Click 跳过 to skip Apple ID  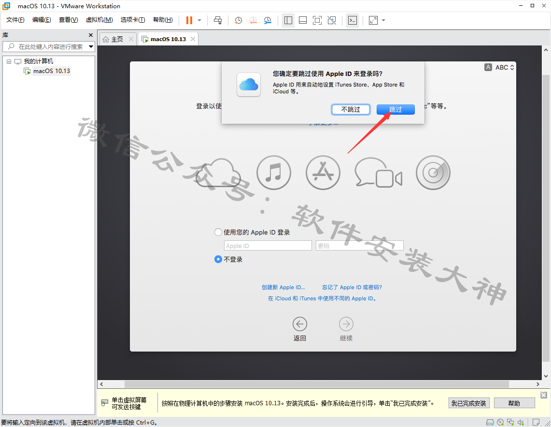click(x=396, y=109)
